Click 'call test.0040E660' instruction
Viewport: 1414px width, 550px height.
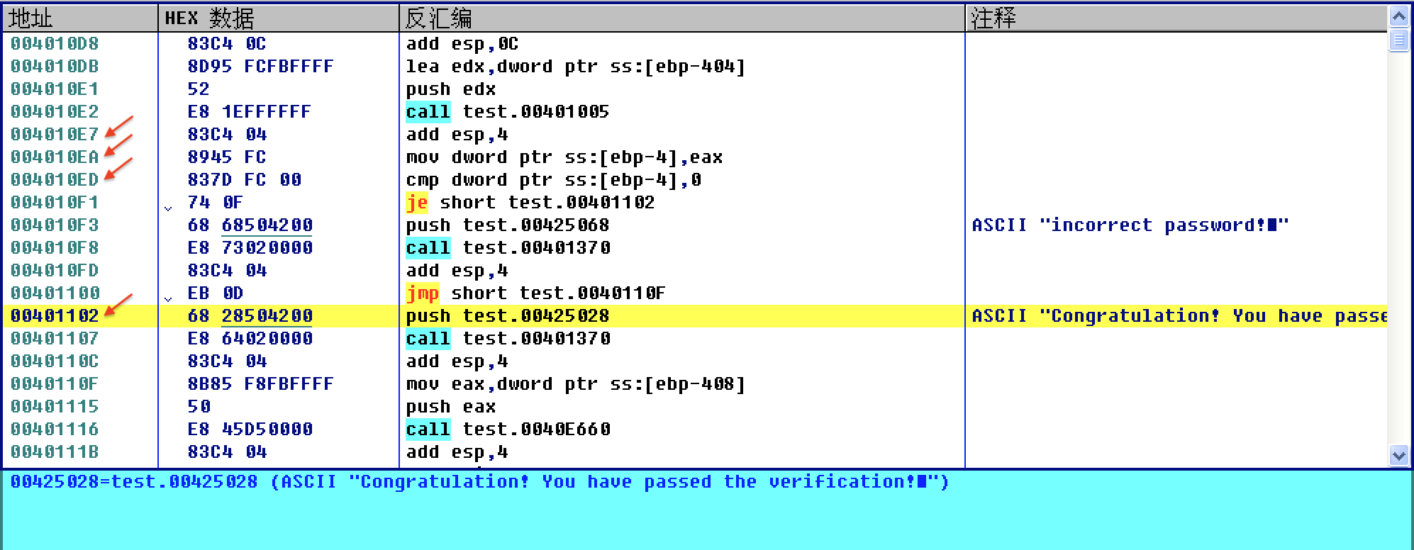click(x=508, y=430)
